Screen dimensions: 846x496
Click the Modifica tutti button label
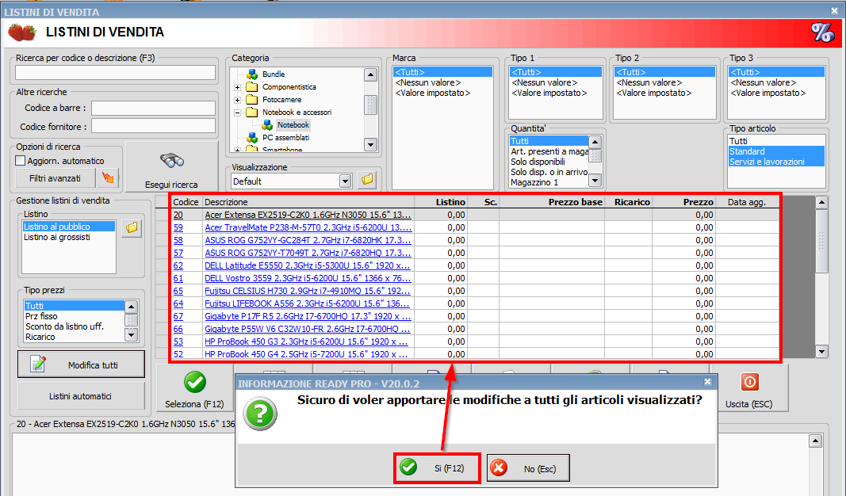click(93, 365)
